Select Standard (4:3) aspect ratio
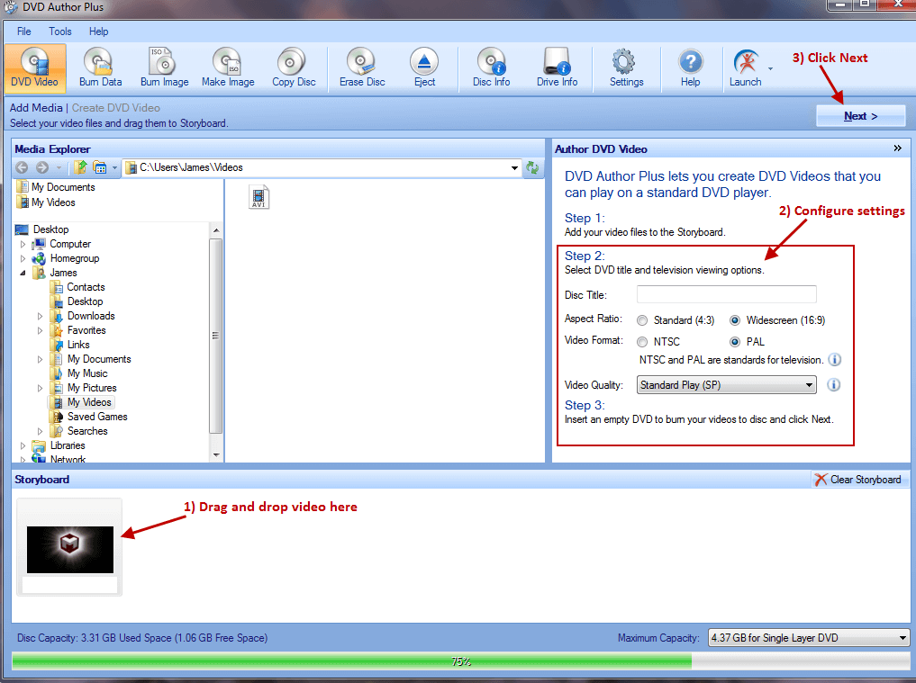 (642, 320)
